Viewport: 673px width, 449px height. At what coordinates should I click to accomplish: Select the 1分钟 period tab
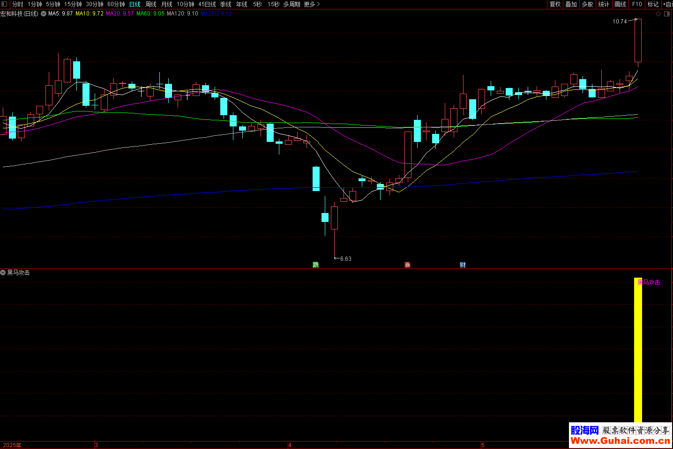coord(35,4)
